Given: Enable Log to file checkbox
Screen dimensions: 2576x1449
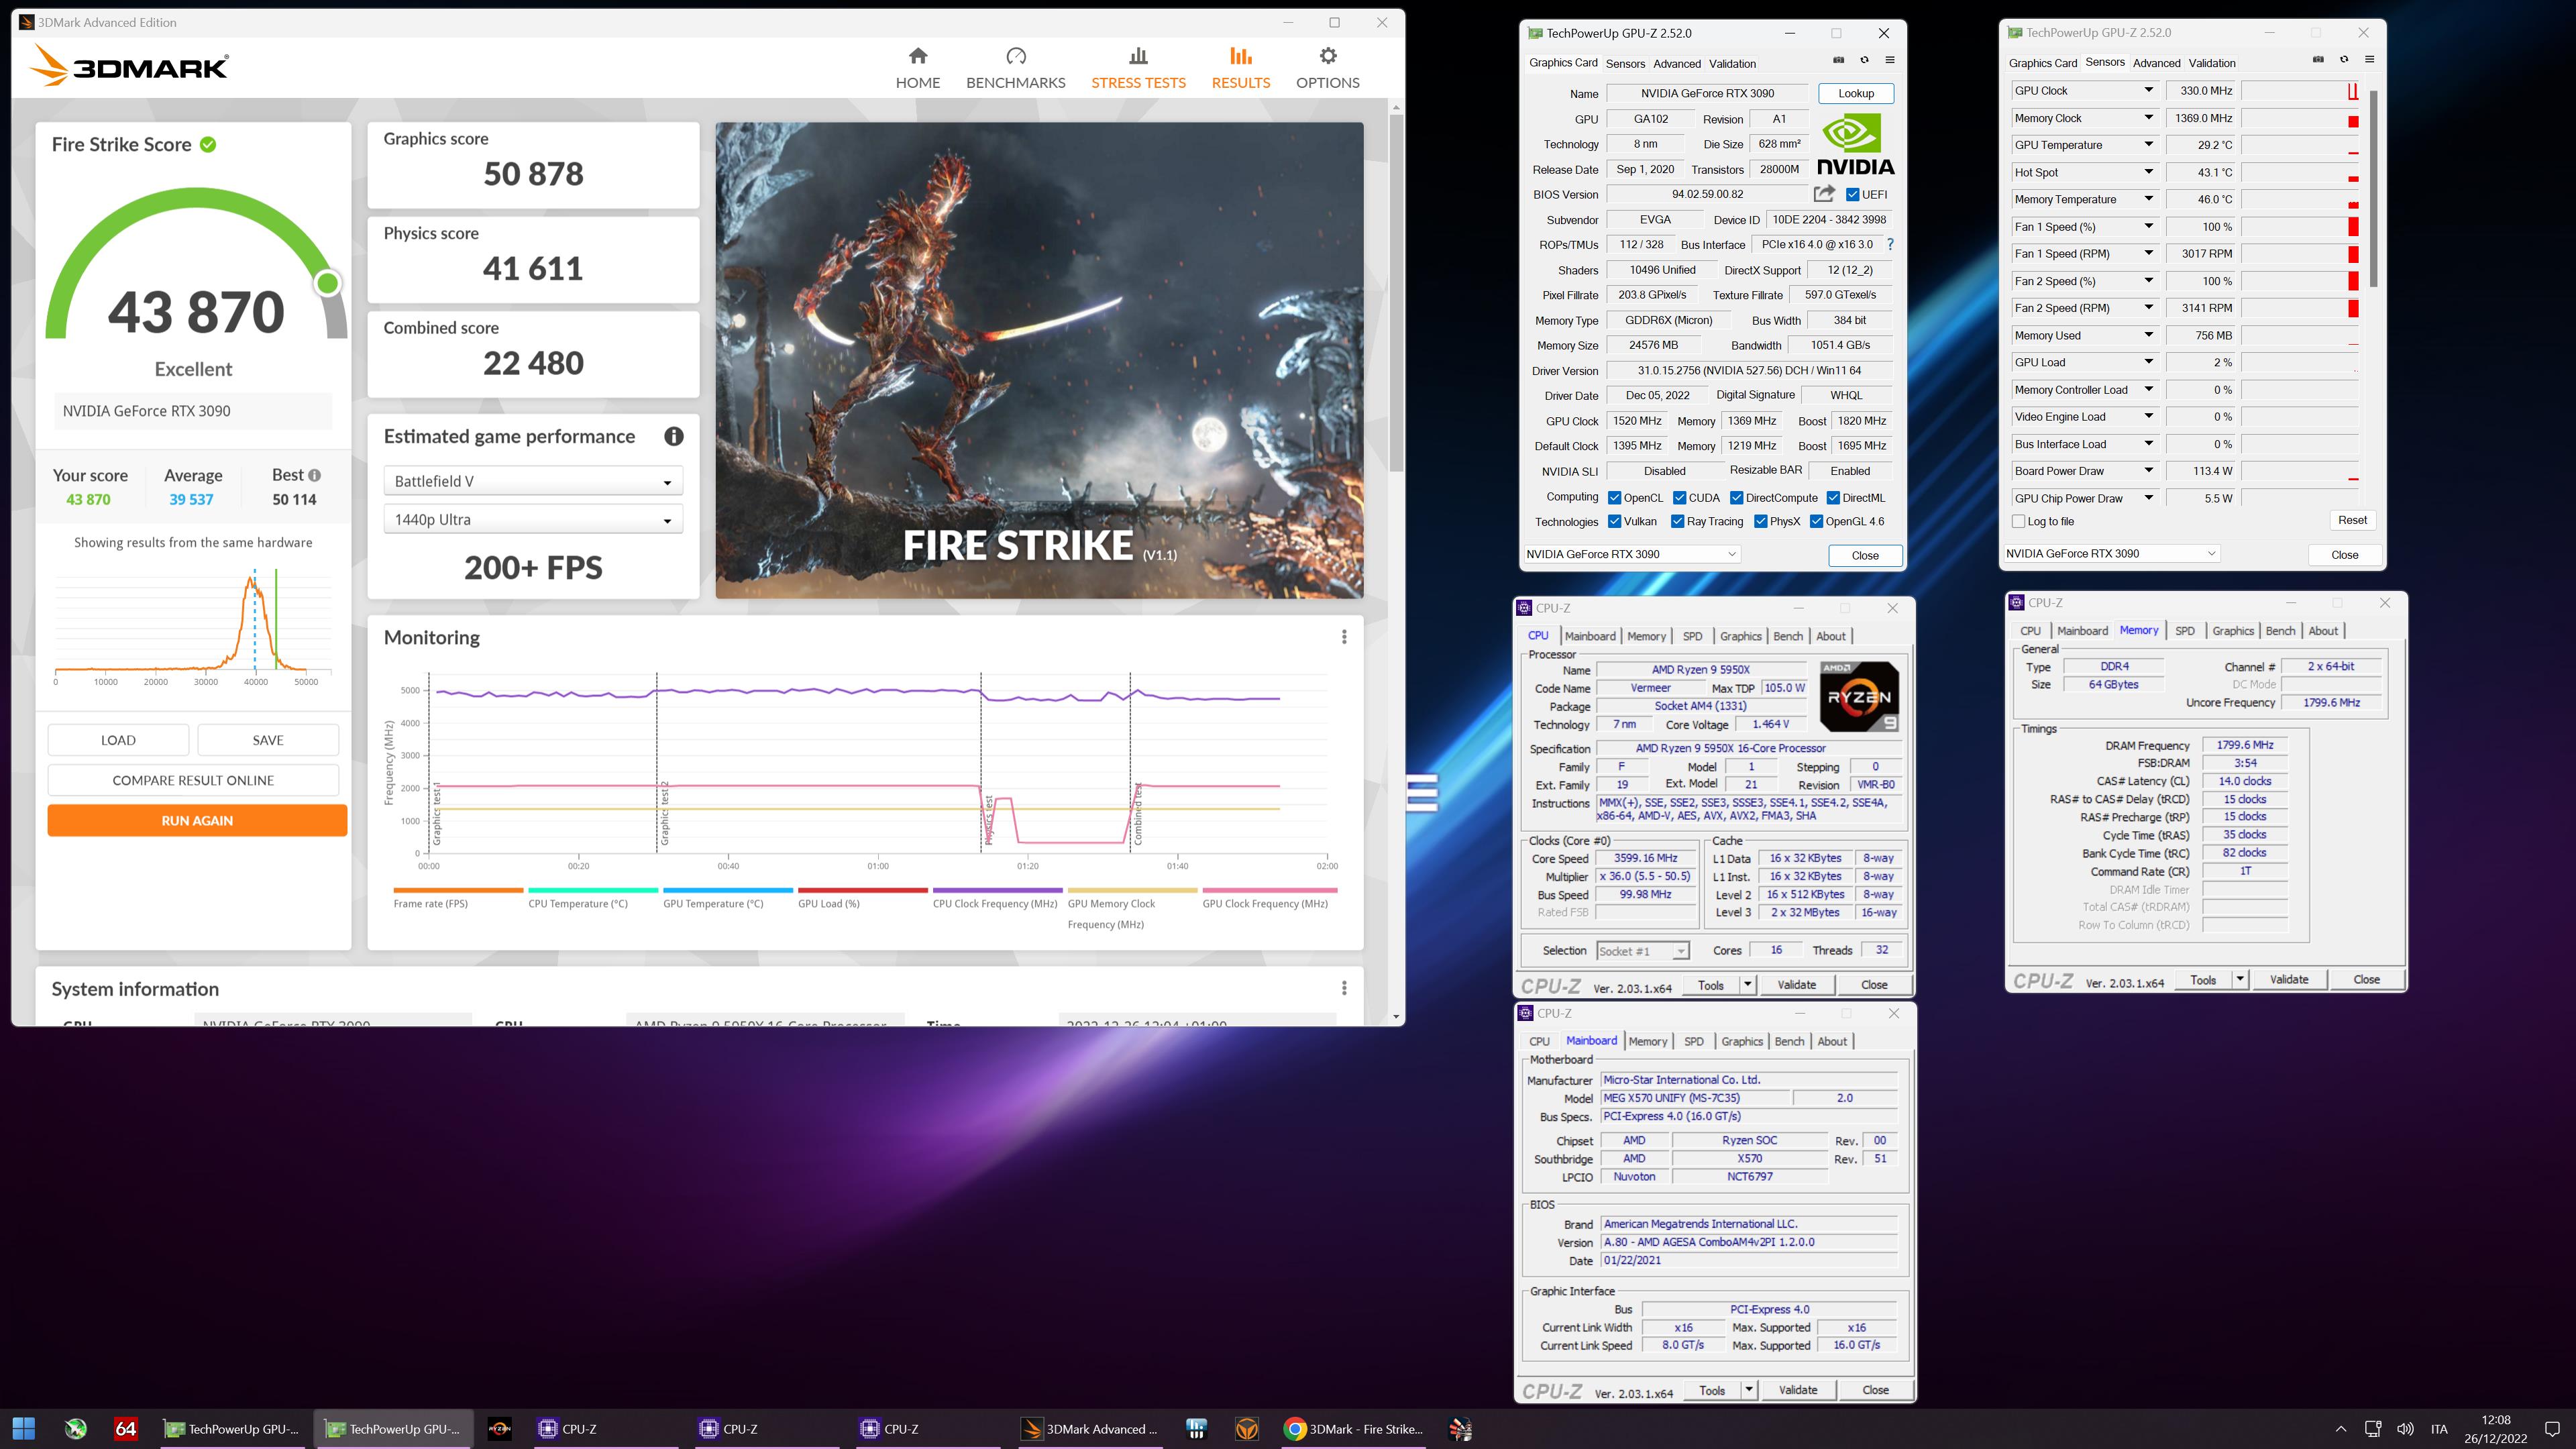Looking at the screenshot, I should (2018, 521).
